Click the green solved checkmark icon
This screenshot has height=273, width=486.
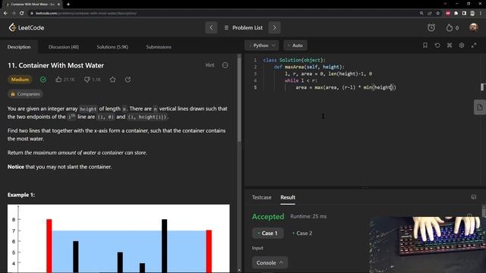43,80
